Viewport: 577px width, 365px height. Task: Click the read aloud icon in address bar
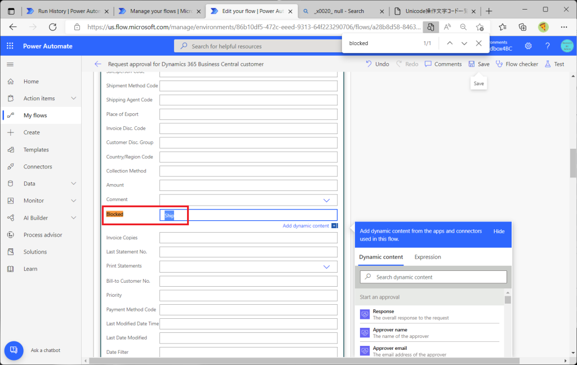[x=447, y=27]
